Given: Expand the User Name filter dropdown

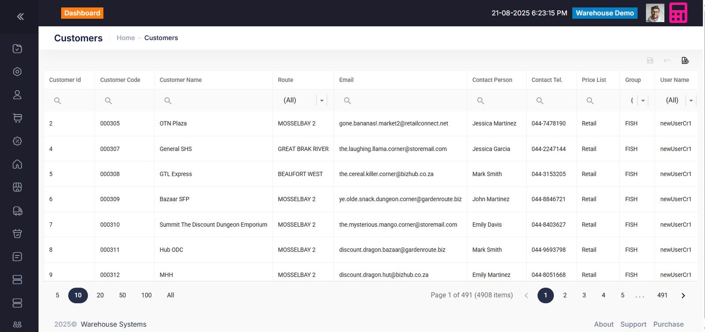Looking at the screenshot, I should pos(691,101).
